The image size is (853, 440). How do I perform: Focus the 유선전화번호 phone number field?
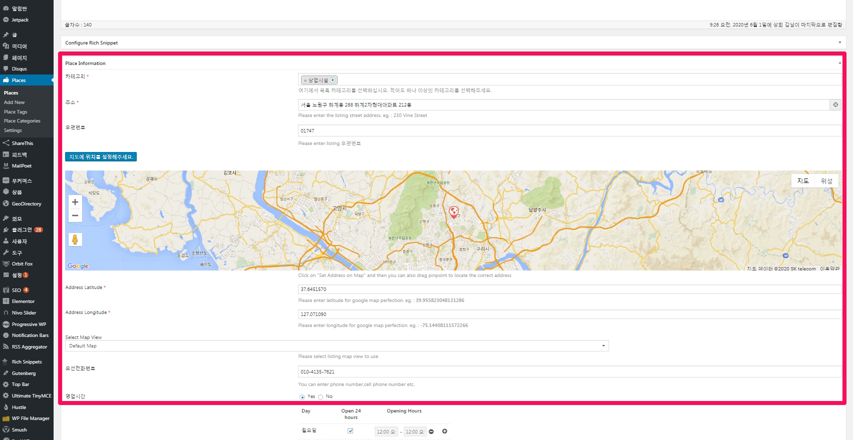pyautogui.click(x=570, y=371)
